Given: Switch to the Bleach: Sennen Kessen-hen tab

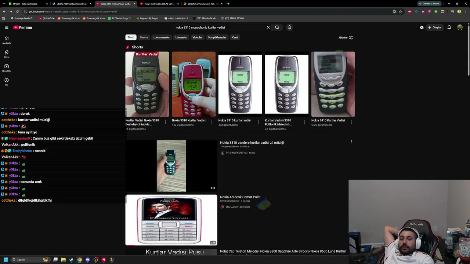Looking at the screenshot, I should point(203,4).
